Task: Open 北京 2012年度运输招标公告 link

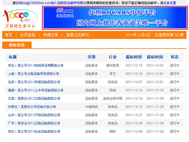Action: [34, 82]
